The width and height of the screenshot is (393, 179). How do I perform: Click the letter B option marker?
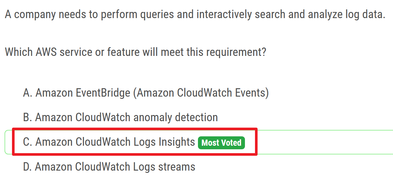coord(27,117)
